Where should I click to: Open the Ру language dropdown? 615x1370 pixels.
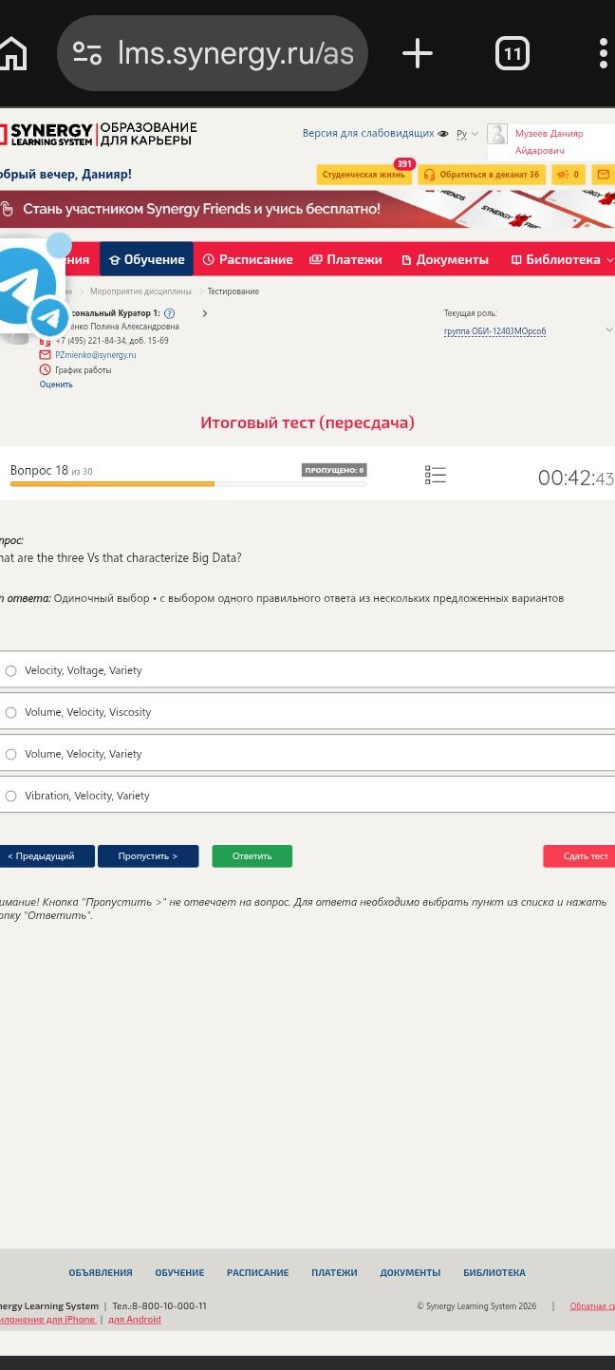tap(467, 134)
